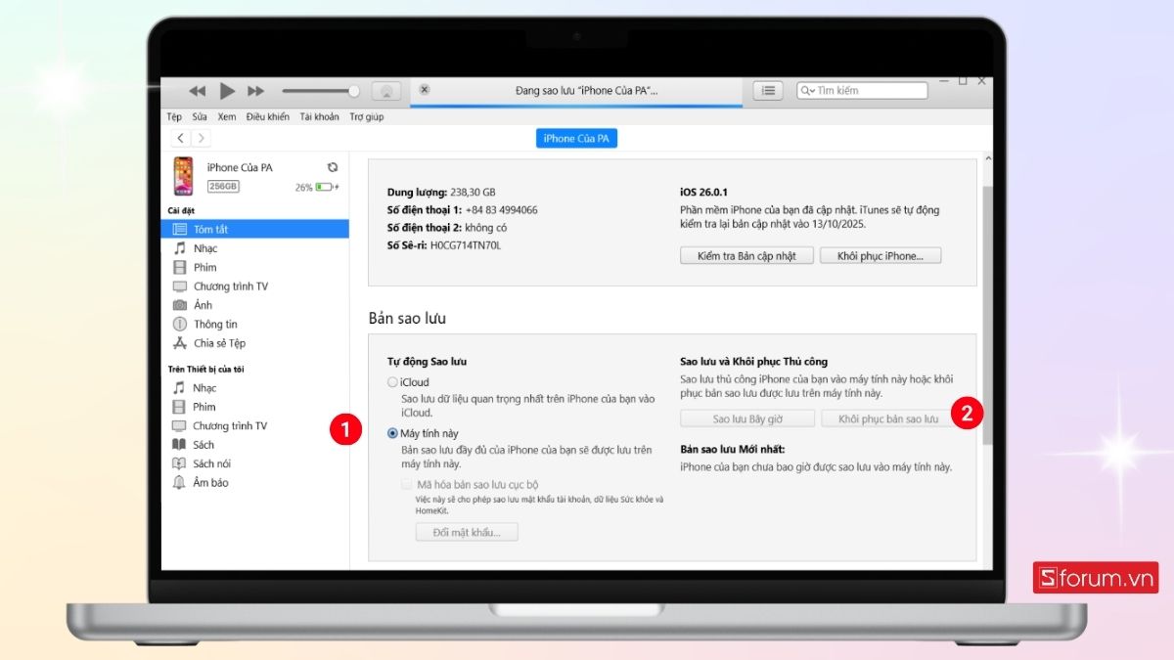
Task: Click the sync icon beside iPhone Của PA
Action: click(x=333, y=167)
